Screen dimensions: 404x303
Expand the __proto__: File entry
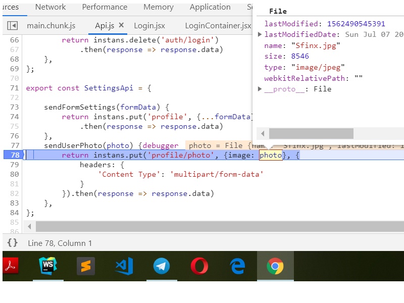260,89
